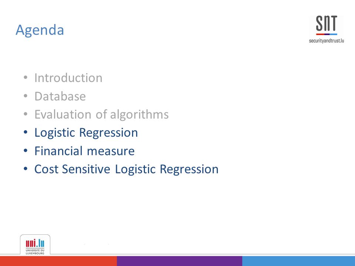Image resolution: width=355 pixels, height=266 pixels.
Task: Open Cost Sensitive Logistic Regression item
Action: point(126,169)
